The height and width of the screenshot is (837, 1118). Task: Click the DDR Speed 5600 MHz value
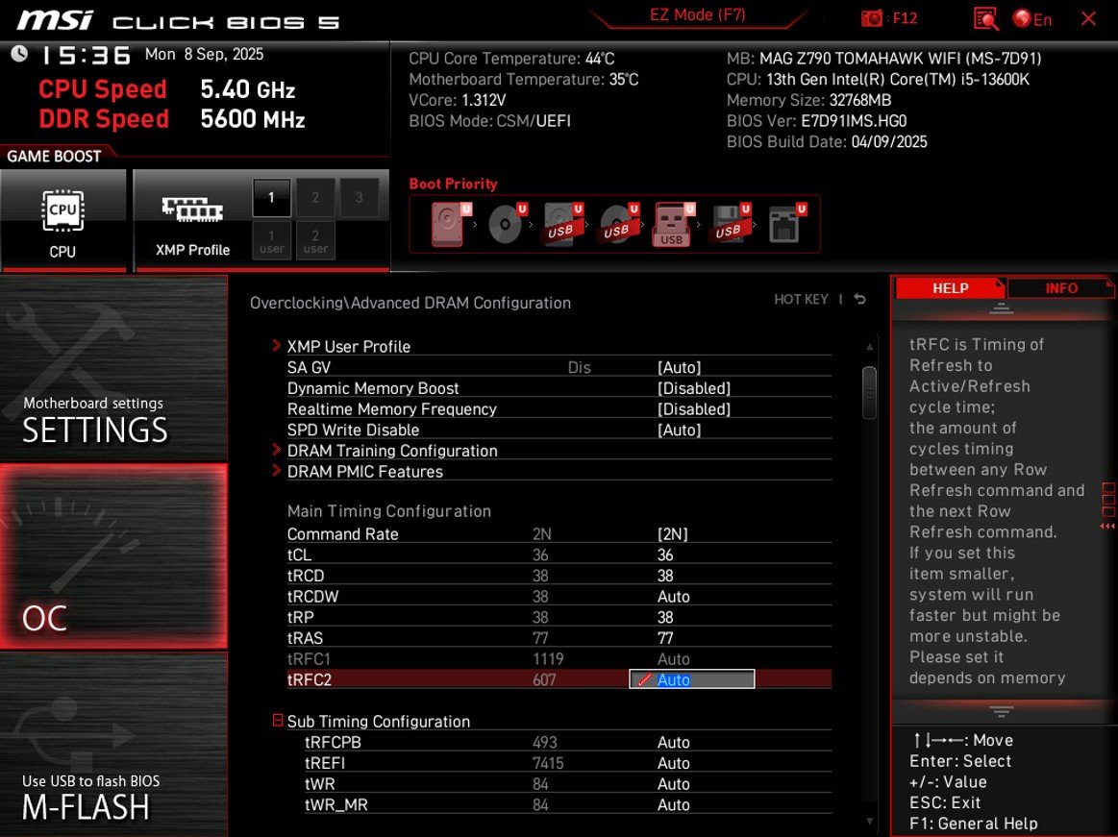point(253,119)
